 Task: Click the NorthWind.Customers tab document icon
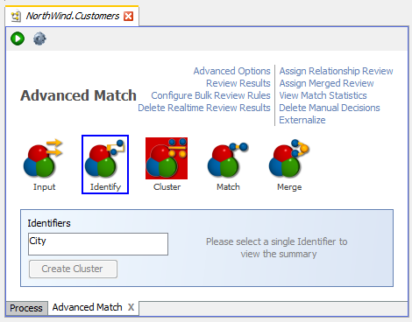pyautogui.click(x=16, y=16)
